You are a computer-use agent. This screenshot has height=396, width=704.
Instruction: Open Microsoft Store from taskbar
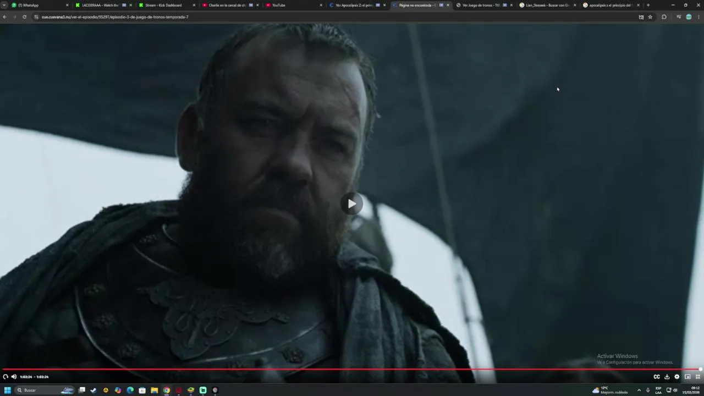point(142,390)
